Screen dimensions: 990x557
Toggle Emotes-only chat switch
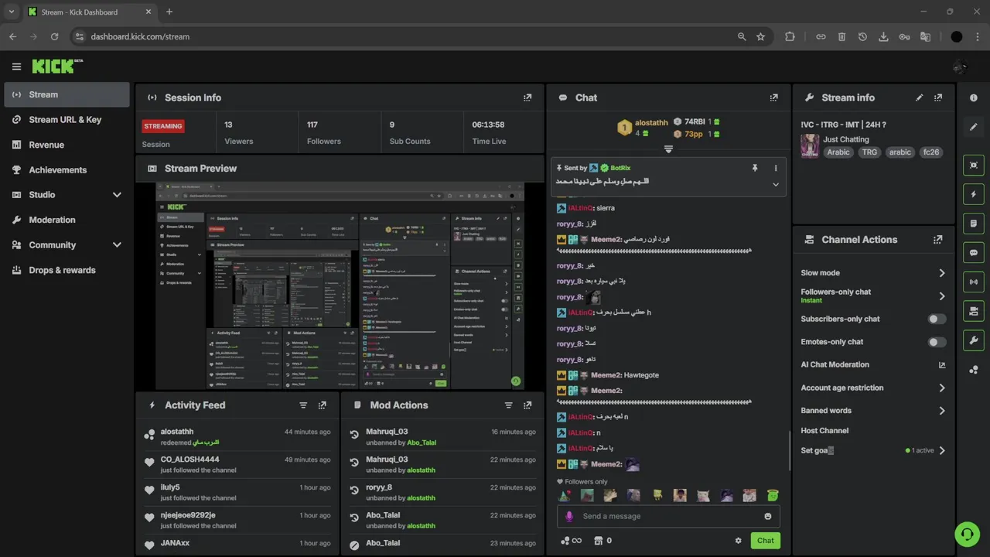tap(937, 342)
